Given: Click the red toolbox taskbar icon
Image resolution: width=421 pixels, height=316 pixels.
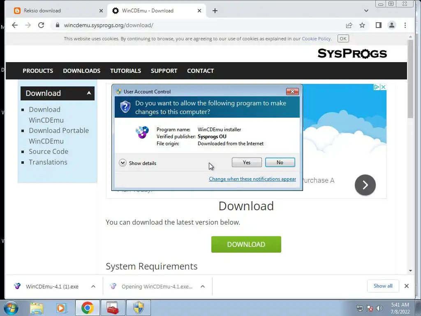Looking at the screenshot, I should pyautogui.click(x=113, y=308).
